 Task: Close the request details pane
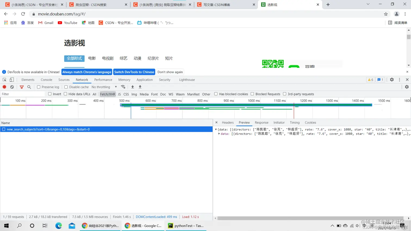(216, 122)
